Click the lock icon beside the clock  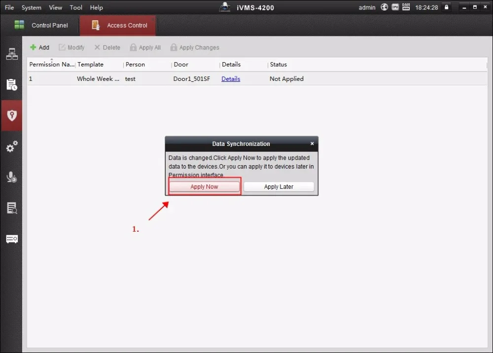pos(446,7)
